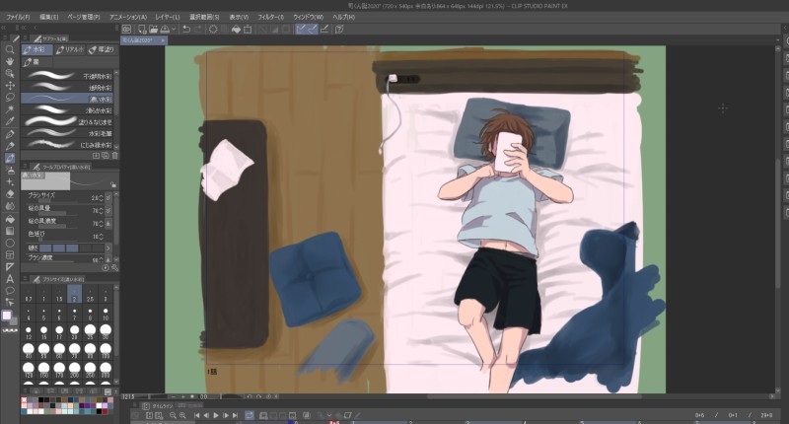This screenshot has width=789, height=424.
Task: Open the CLIP STUDIO launcher icon
Action: point(127,30)
